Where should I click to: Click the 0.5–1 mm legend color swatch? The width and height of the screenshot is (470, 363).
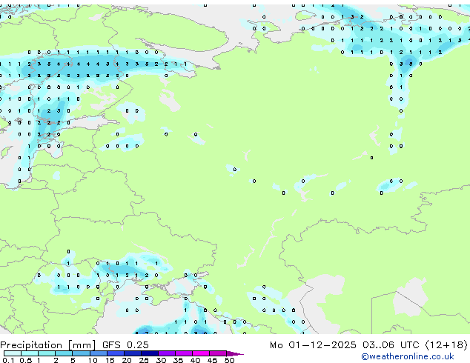pos(30,353)
